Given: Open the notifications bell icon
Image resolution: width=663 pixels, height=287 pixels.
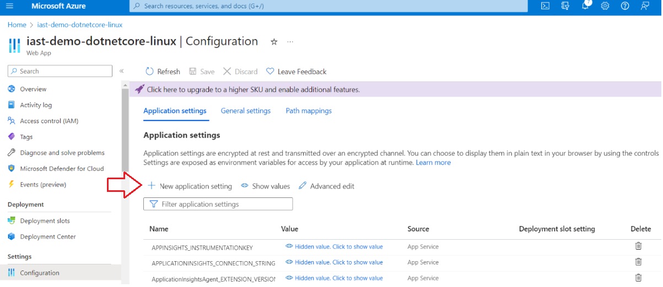Looking at the screenshot, I should tap(585, 6).
